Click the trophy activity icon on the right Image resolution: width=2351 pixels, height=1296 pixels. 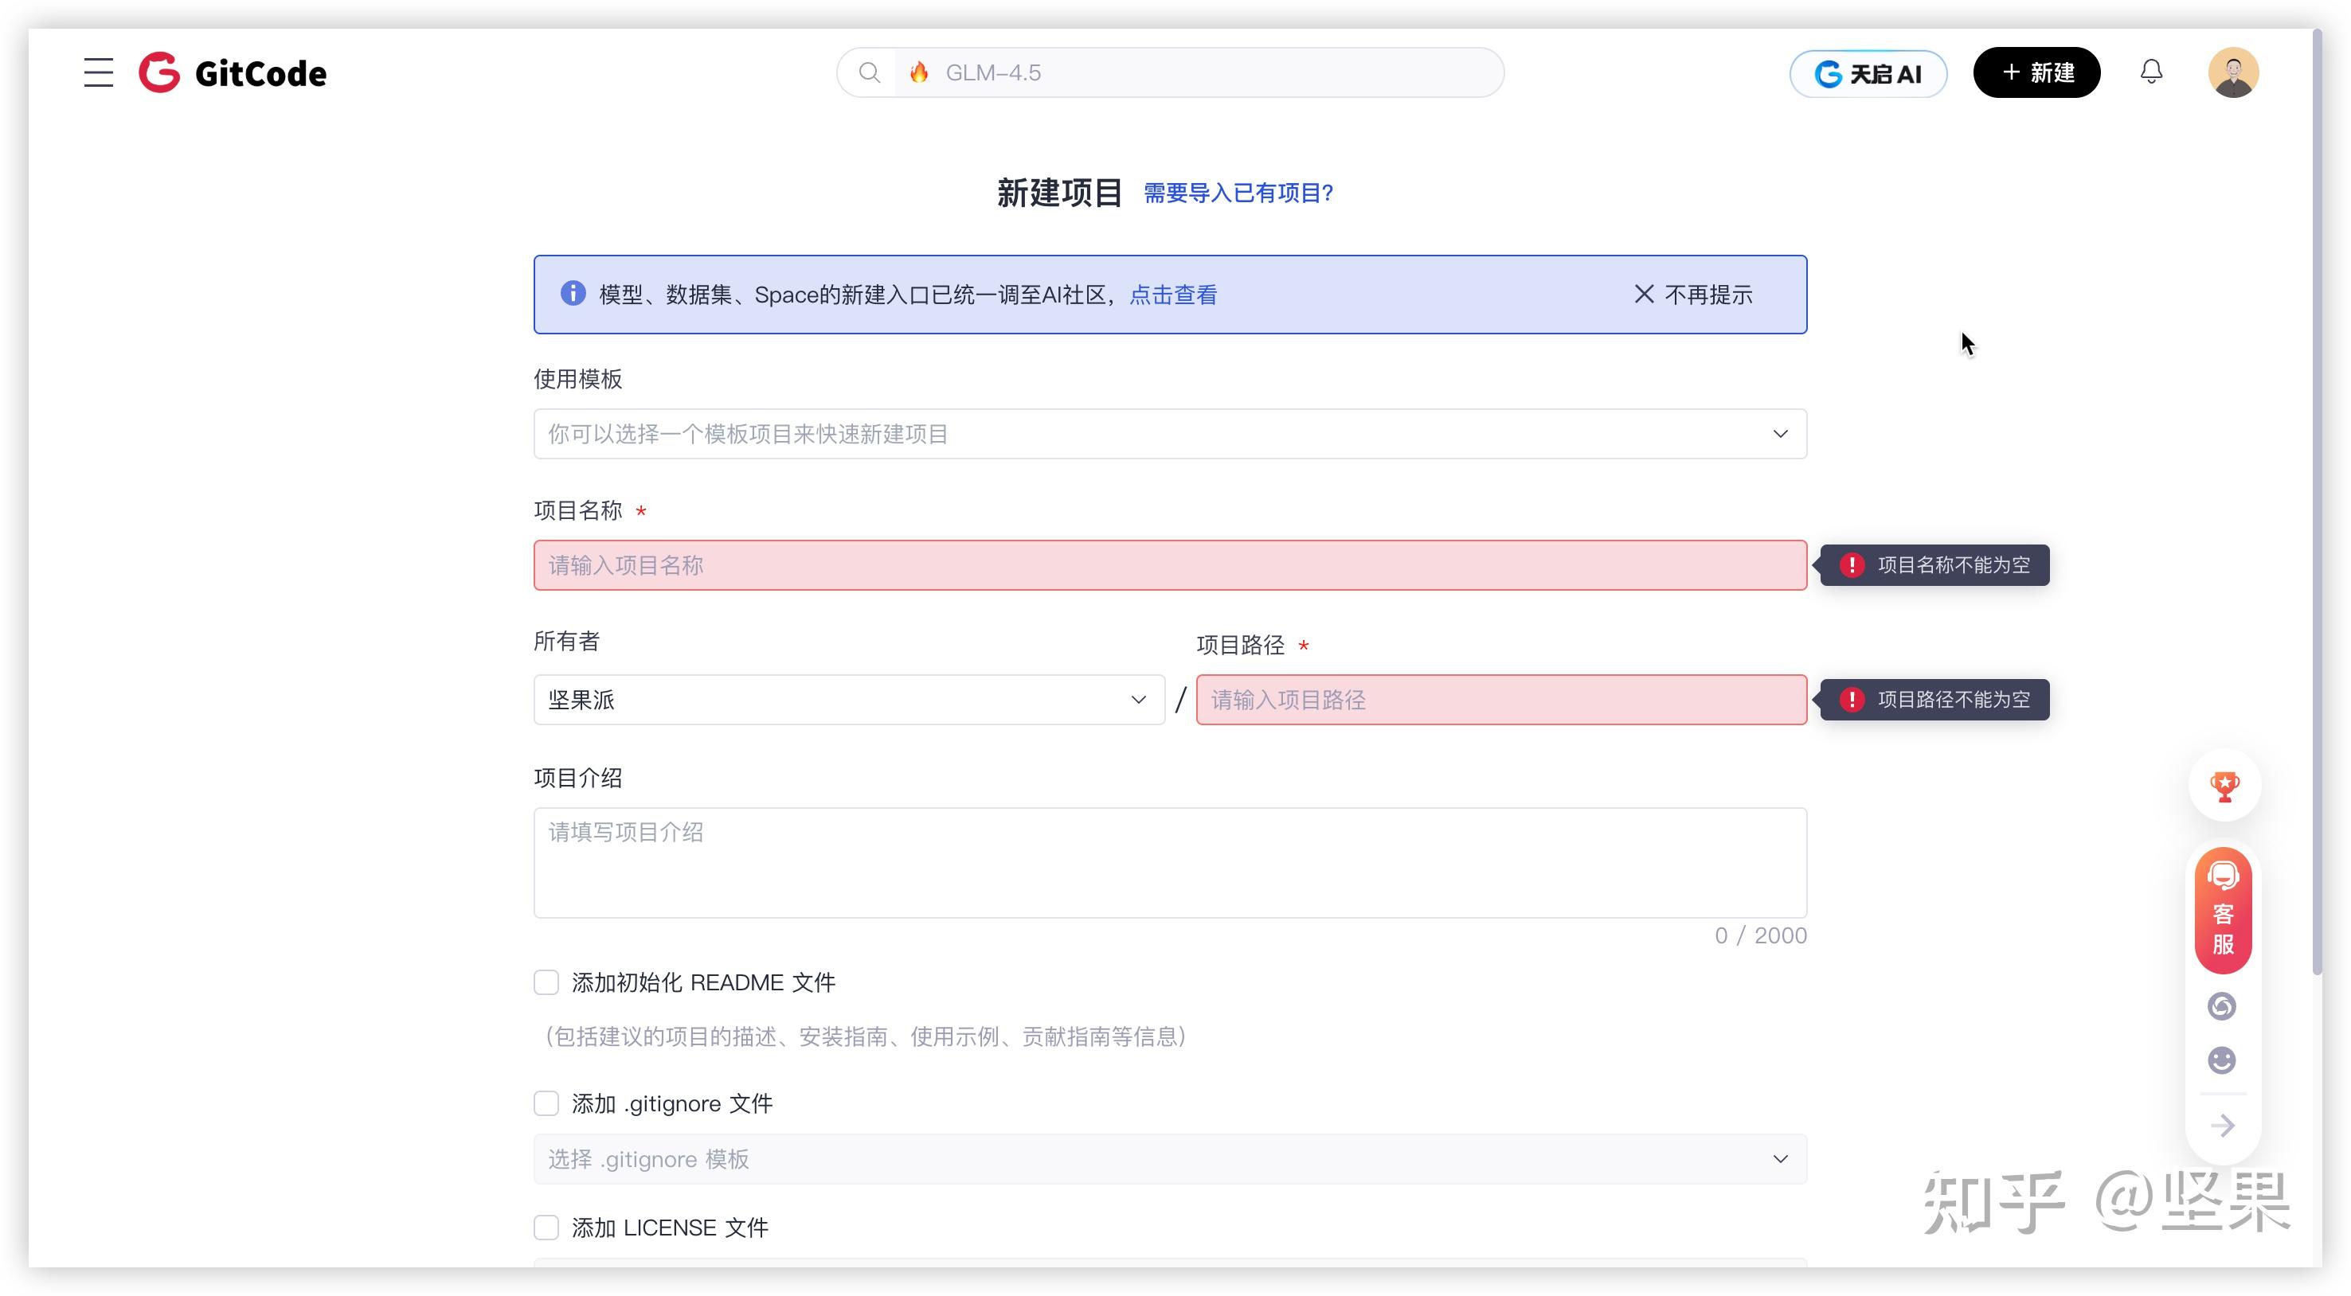pyautogui.click(x=2224, y=785)
